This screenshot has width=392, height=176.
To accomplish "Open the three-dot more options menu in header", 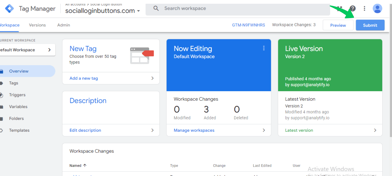I will click(364, 8).
